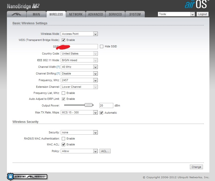Open the Extension Channel dropdown
Screen dimensions: 215x181
tap(79, 87)
